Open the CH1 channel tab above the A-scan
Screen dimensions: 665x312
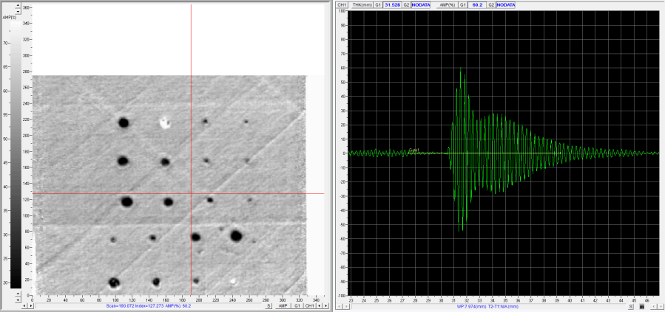(x=342, y=4)
